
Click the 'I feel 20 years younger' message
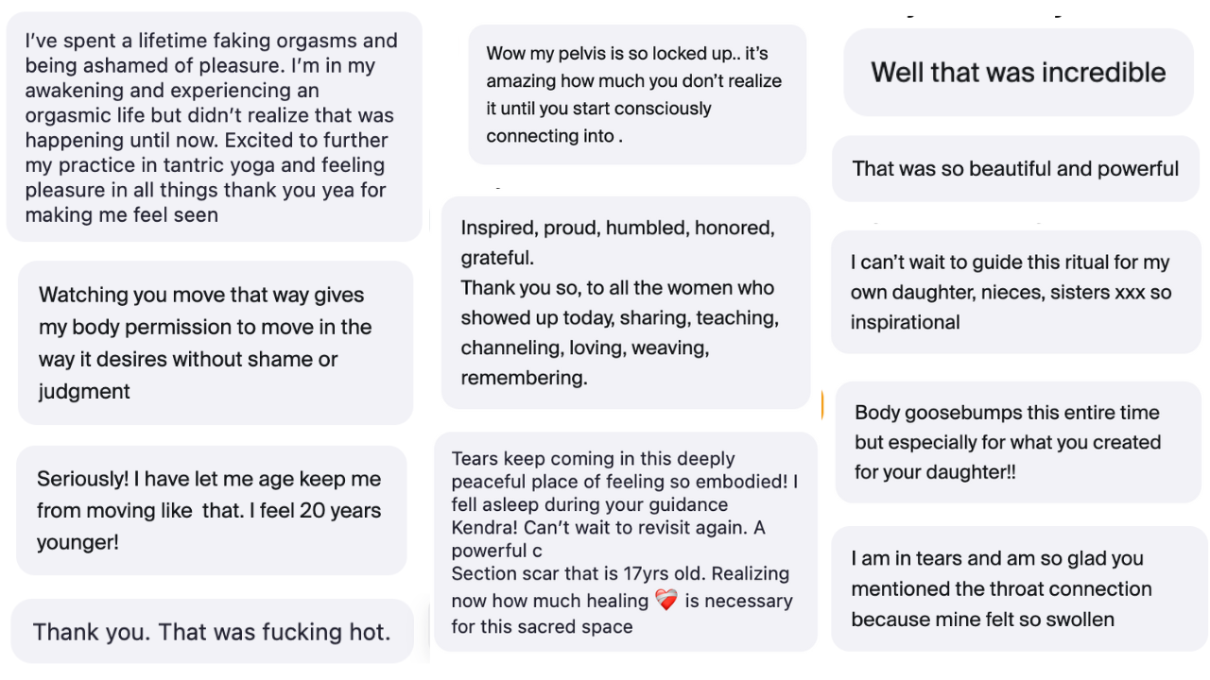(x=212, y=511)
